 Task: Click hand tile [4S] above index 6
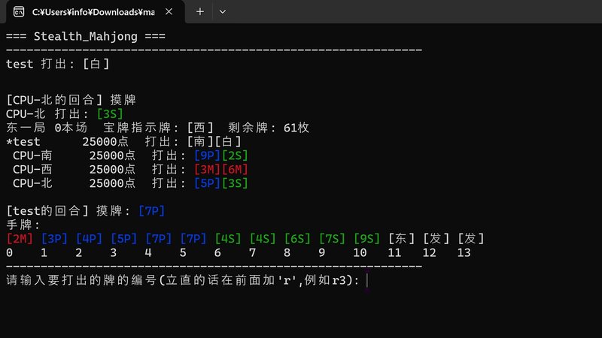(x=228, y=239)
